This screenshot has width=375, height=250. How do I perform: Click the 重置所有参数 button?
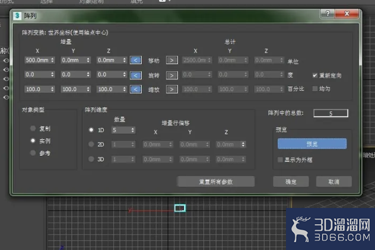tap(216, 182)
